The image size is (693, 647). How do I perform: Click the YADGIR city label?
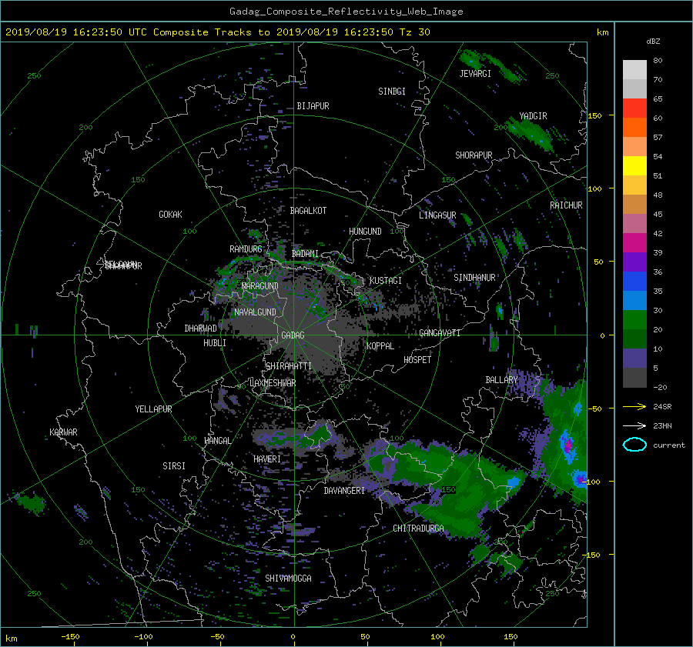[x=533, y=116]
